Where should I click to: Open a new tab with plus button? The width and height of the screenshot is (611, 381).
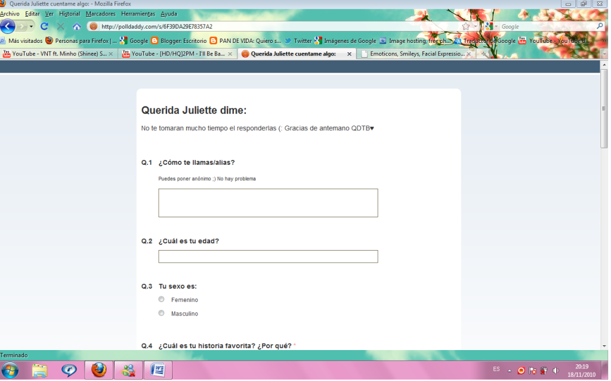tap(483, 54)
